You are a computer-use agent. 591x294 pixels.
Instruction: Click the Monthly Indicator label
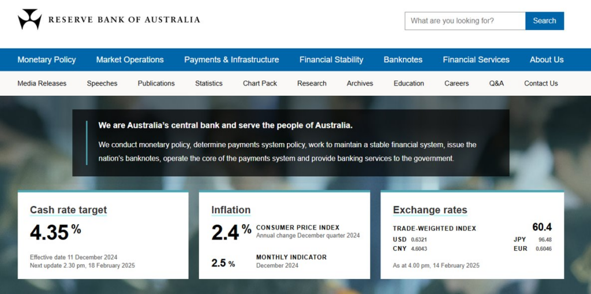pos(291,257)
